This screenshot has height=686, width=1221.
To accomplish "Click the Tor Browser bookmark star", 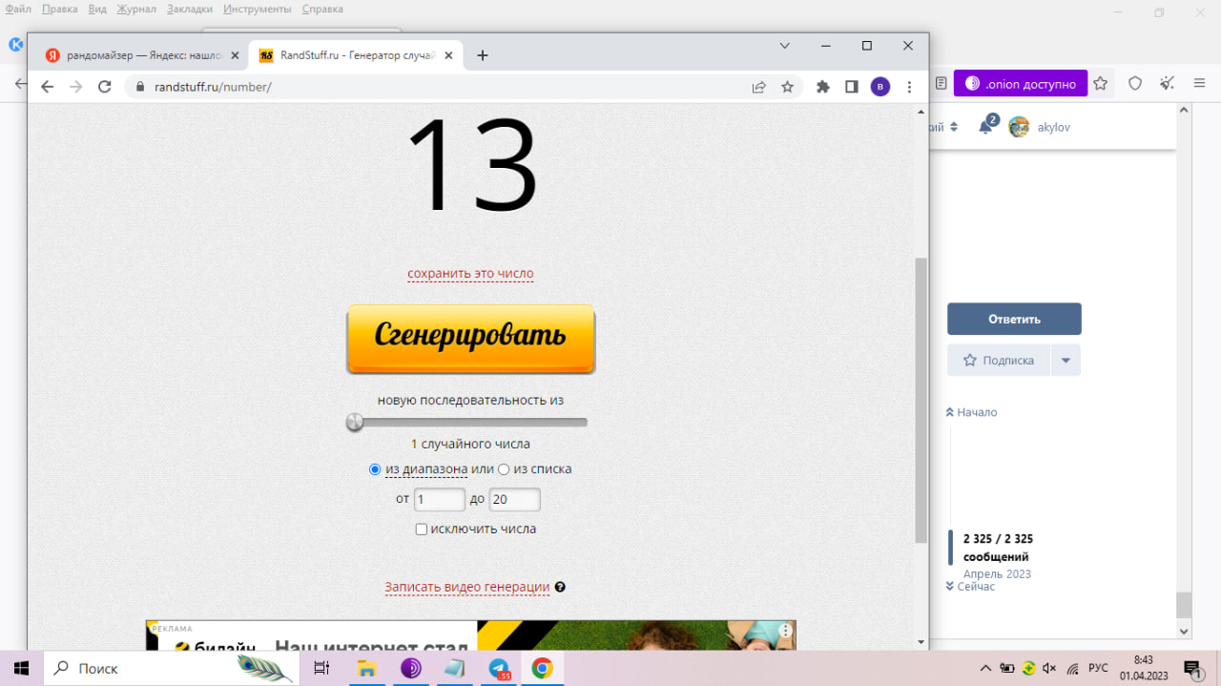I will (x=1100, y=84).
